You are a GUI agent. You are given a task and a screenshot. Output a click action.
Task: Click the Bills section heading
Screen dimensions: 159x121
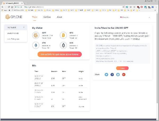click(x=34, y=66)
